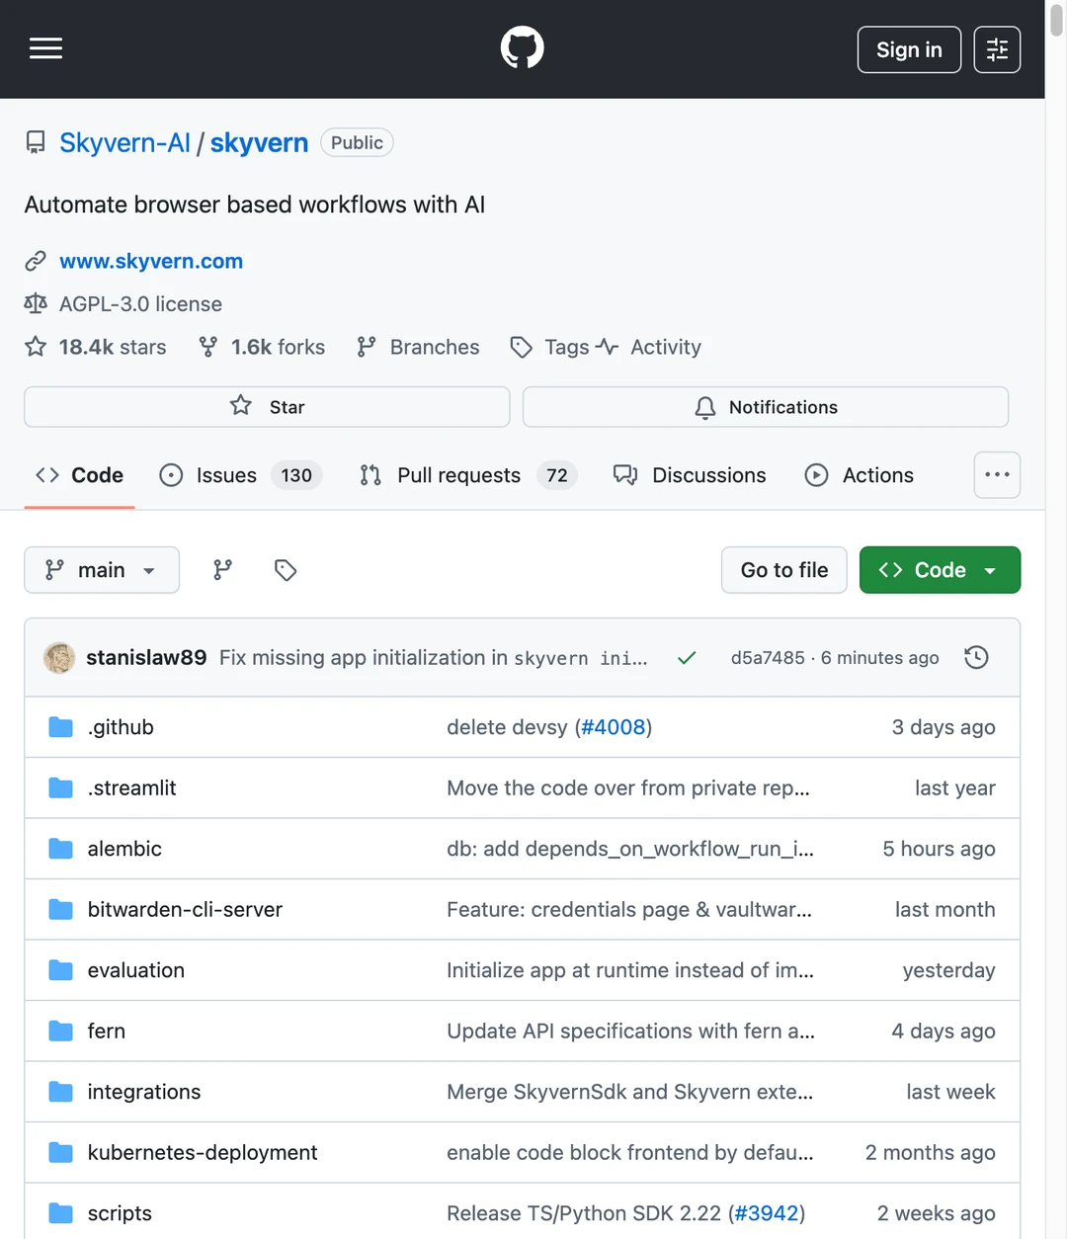Click the Sign in button

pos(909,49)
